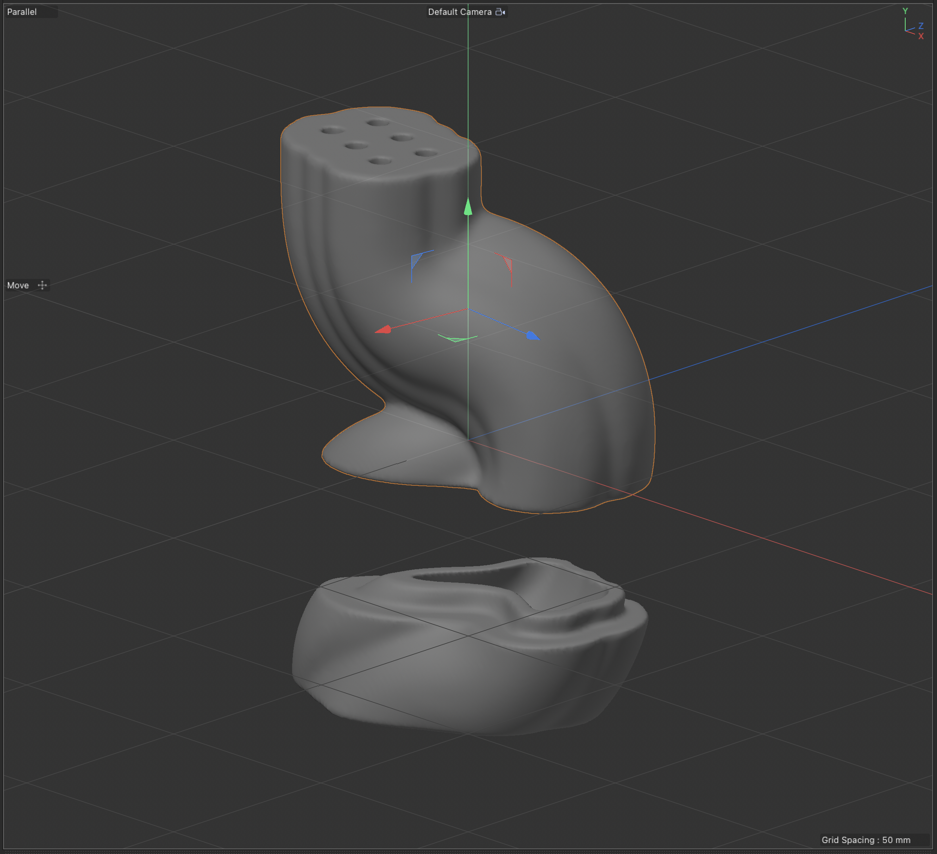The image size is (937, 854).
Task: Click the Move tool crosshair icon
Action: [42, 285]
